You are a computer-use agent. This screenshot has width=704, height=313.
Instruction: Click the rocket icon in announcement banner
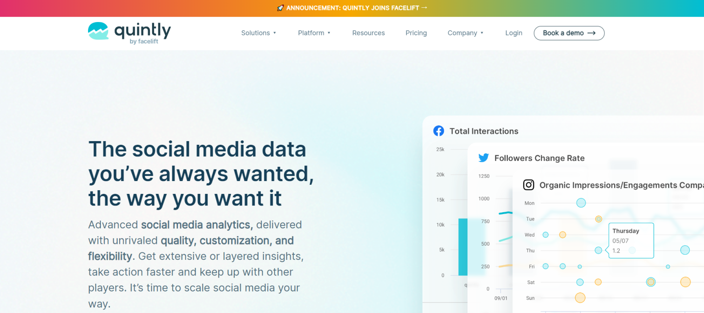(x=280, y=8)
